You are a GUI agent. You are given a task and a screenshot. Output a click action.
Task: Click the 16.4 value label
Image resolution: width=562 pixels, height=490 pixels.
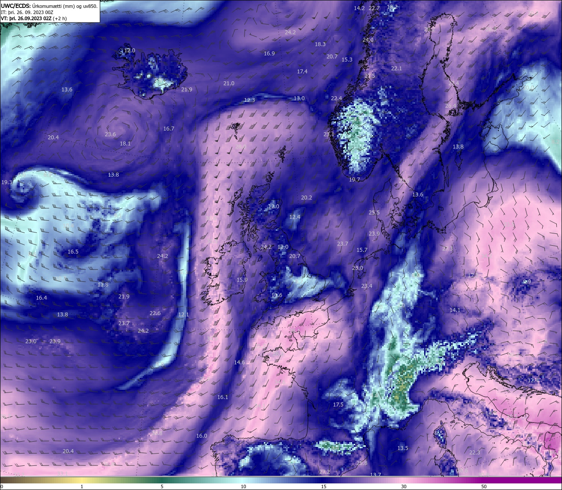coord(41,298)
